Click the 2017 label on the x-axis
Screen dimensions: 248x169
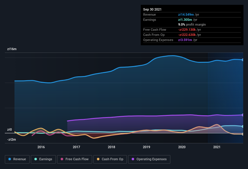[x=76, y=147]
